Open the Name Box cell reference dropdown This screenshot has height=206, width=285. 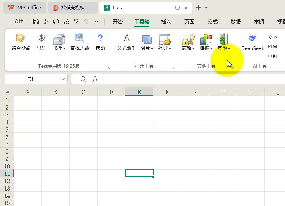(x=64, y=79)
